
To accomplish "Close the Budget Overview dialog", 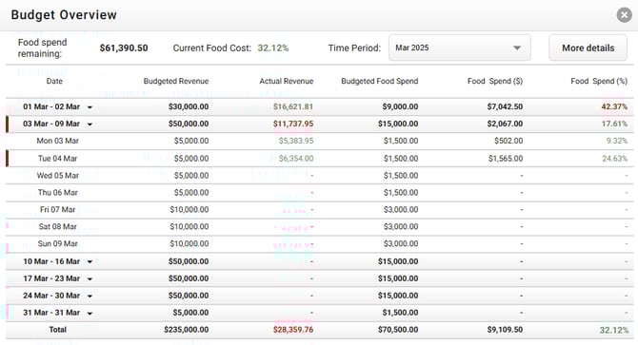I will 624,15.
